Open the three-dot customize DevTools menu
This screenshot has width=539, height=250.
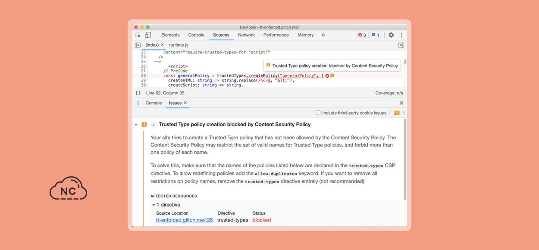[x=401, y=35]
